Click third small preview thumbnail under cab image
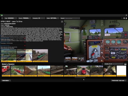 click(81, 59)
